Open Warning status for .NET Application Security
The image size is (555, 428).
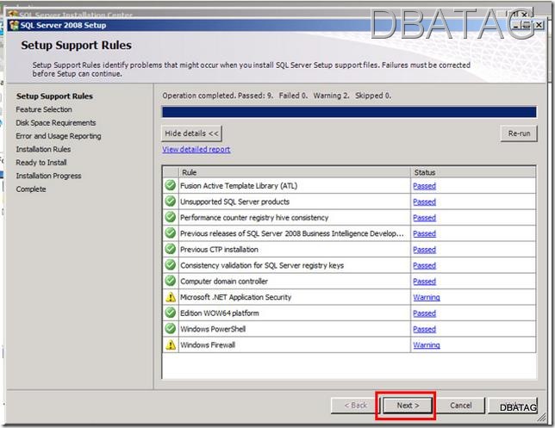click(426, 298)
